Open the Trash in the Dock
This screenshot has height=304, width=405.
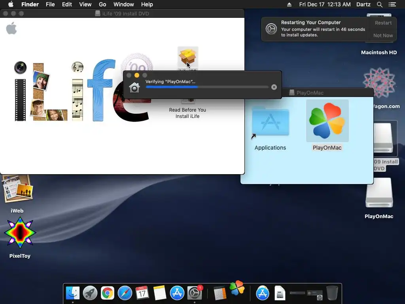click(x=332, y=293)
